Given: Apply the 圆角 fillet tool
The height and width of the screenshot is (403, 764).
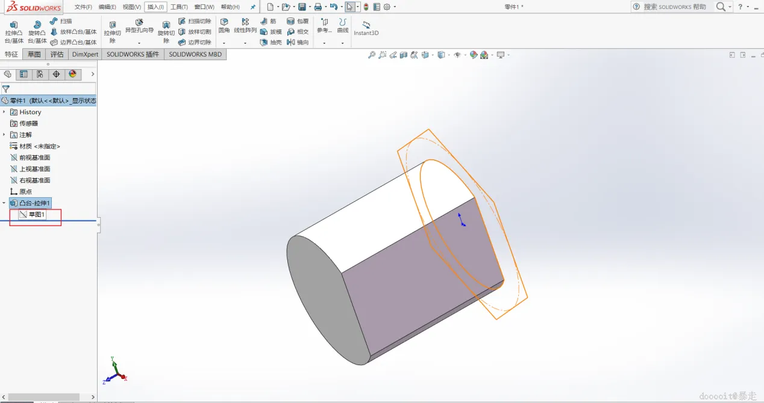Looking at the screenshot, I should (224, 26).
